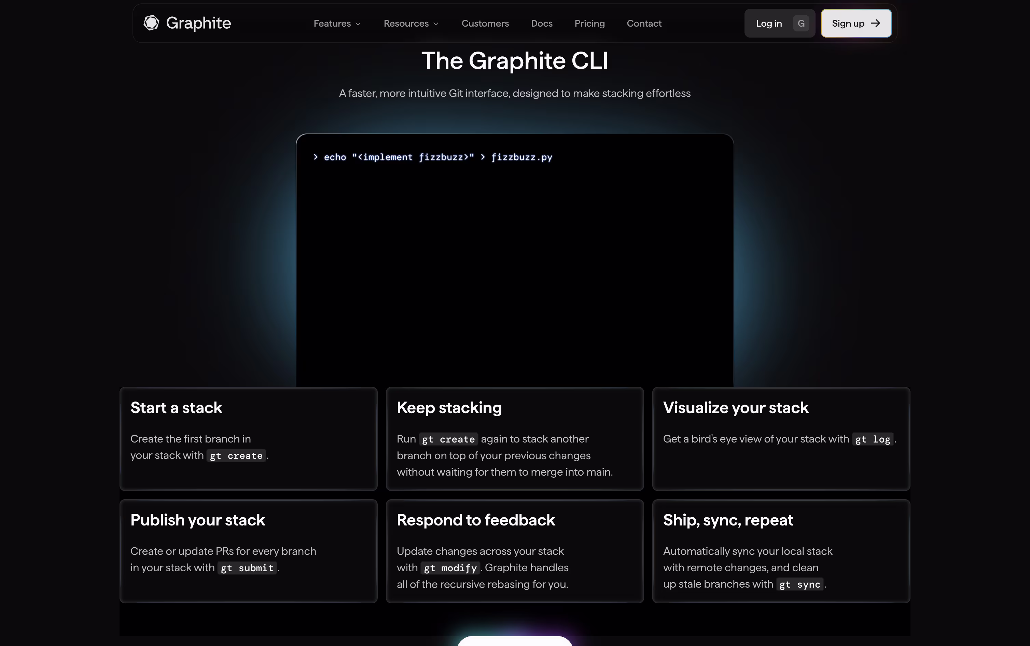
Task: Click the Log in button
Action: click(x=780, y=24)
